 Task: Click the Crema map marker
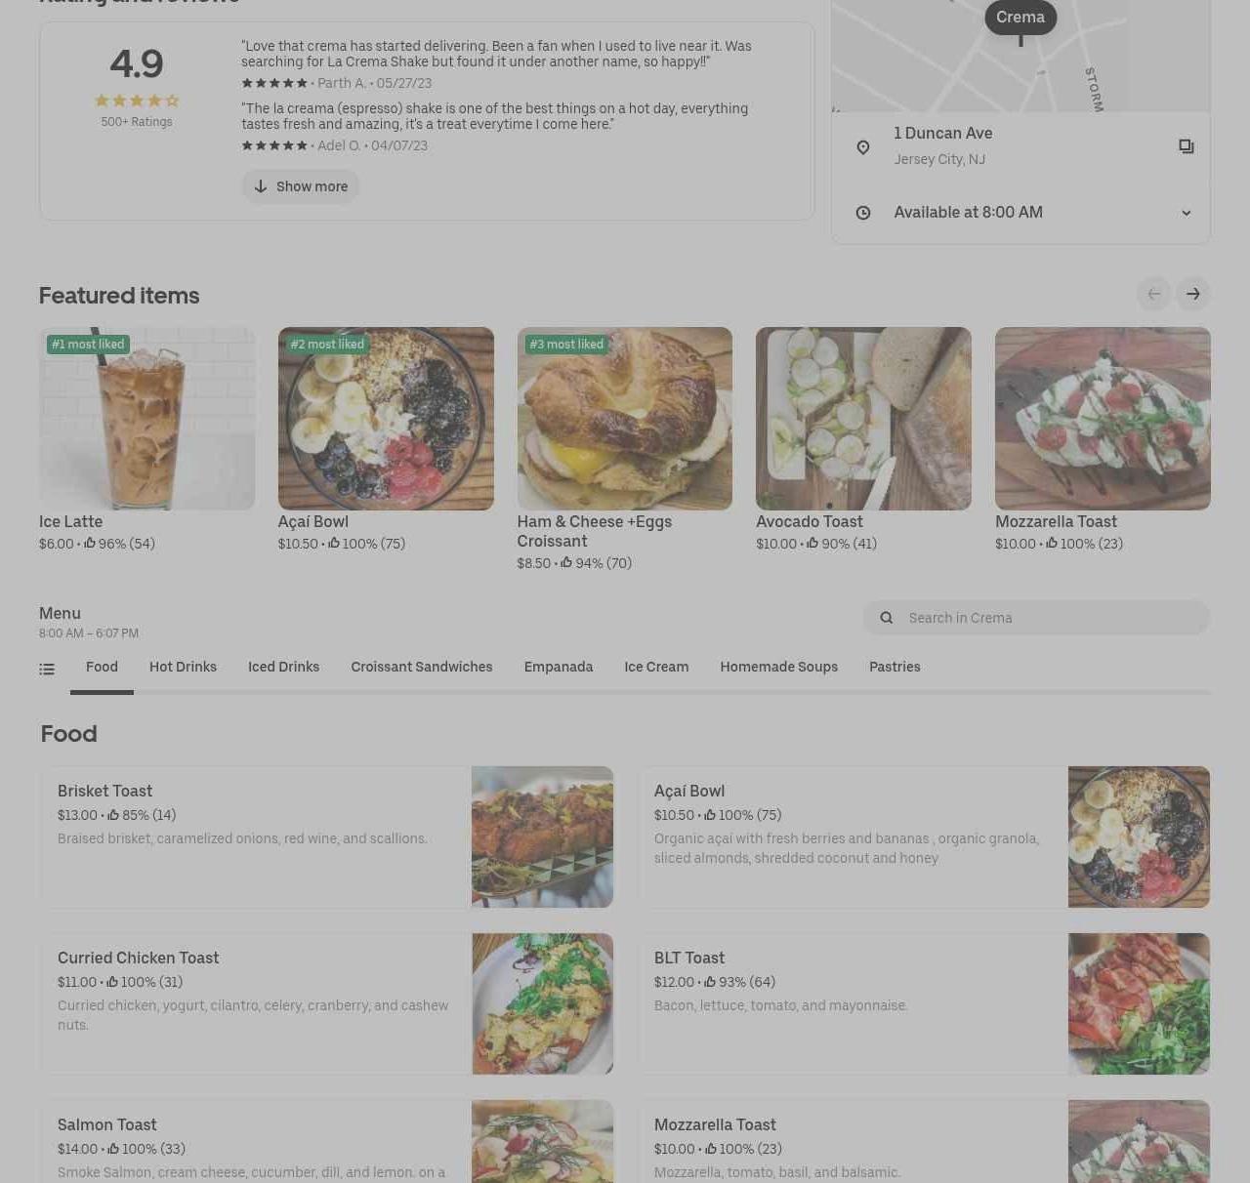(x=1021, y=18)
